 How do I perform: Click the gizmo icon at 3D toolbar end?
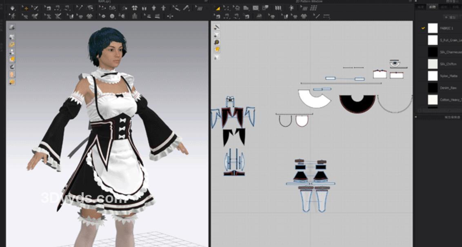point(170,16)
